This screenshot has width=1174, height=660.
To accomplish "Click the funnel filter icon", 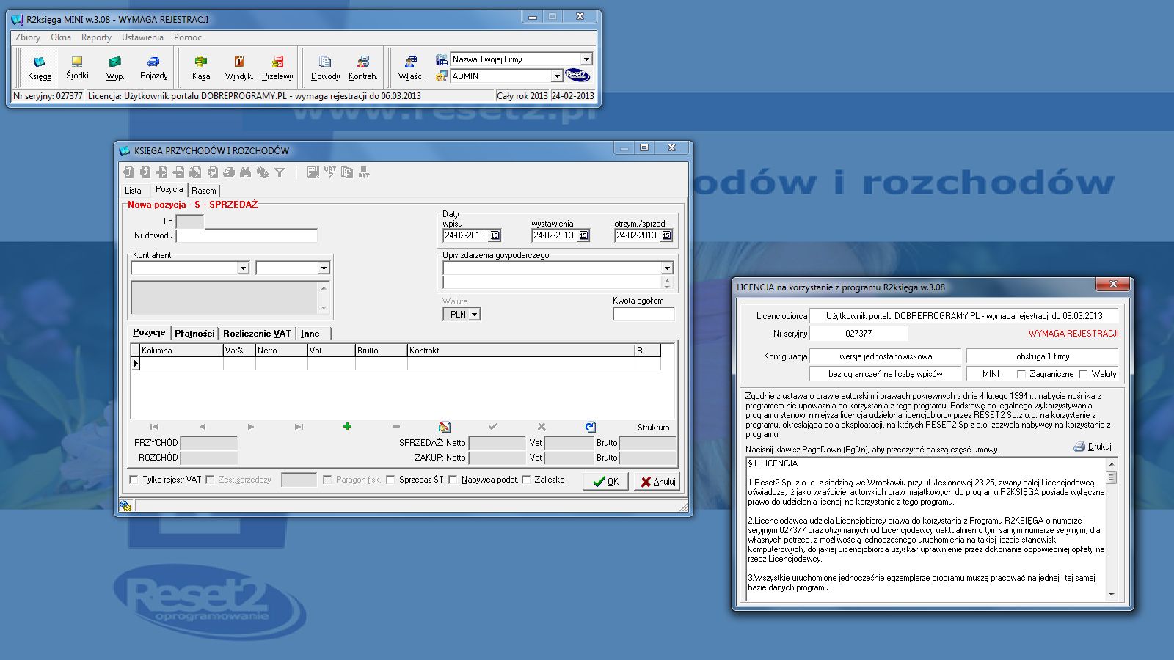I will tap(280, 172).
